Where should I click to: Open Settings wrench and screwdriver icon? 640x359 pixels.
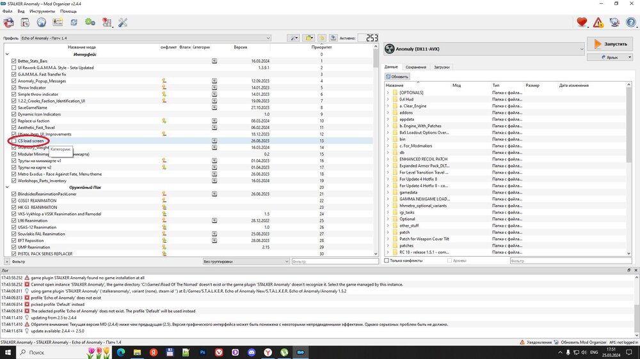pos(122,22)
